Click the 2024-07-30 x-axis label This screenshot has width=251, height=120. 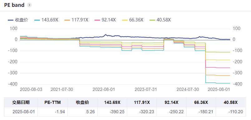pos(188,89)
